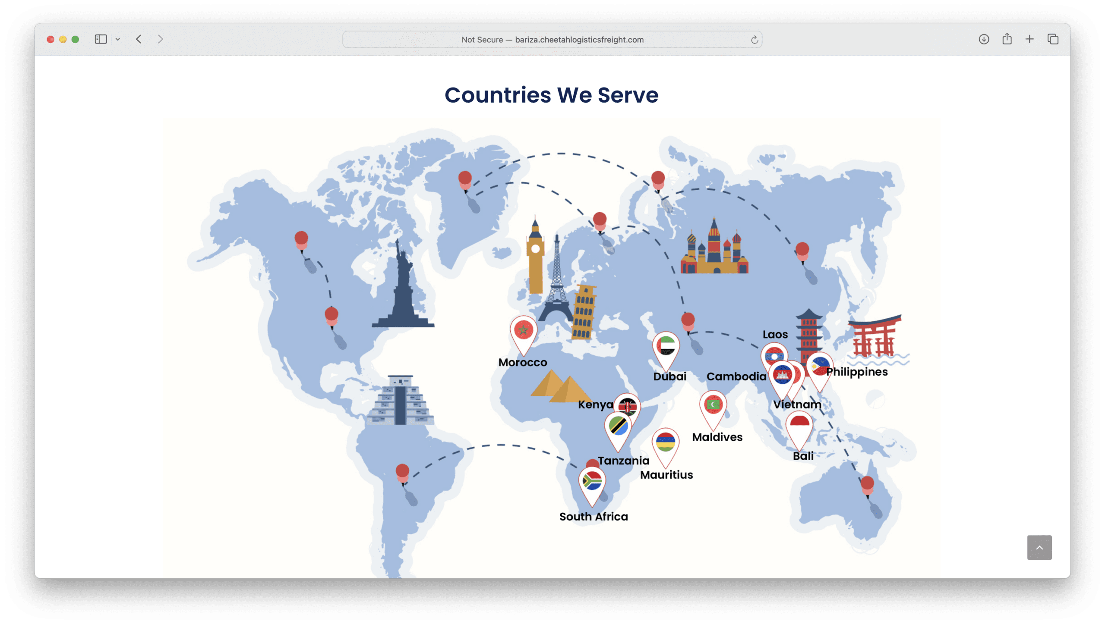The width and height of the screenshot is (1105, 624).
Task: Click the red pin over Australia
Action: (x=868, y=485)
